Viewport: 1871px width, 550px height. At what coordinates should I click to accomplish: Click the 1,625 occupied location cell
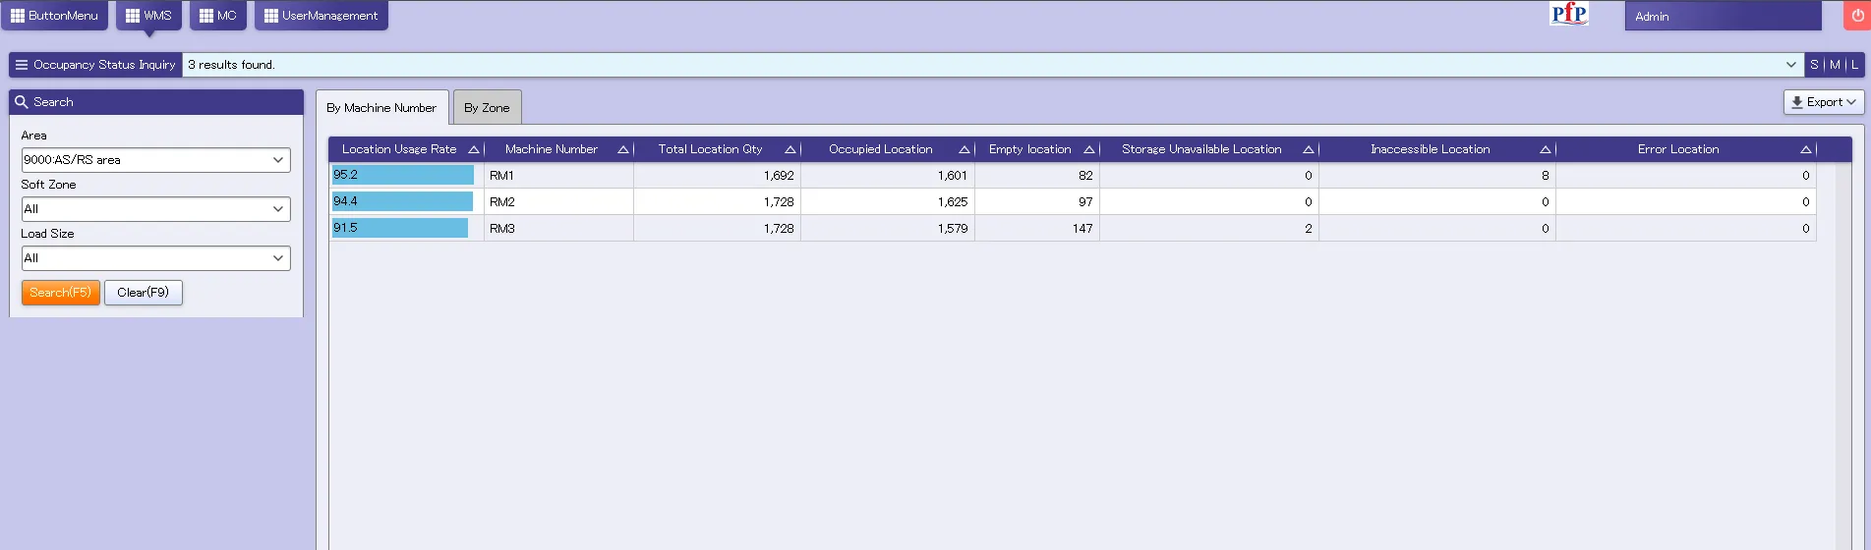[x=888, y=202]
